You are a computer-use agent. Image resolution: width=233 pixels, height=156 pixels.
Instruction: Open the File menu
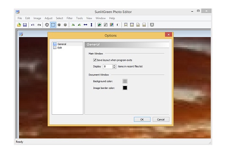click(x=19, y=18)
